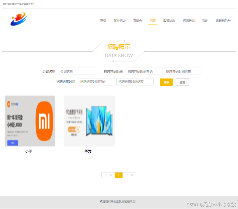Open the 我的 menu item
This screenshot has height=209, width=238.
[x=205, y=21]
